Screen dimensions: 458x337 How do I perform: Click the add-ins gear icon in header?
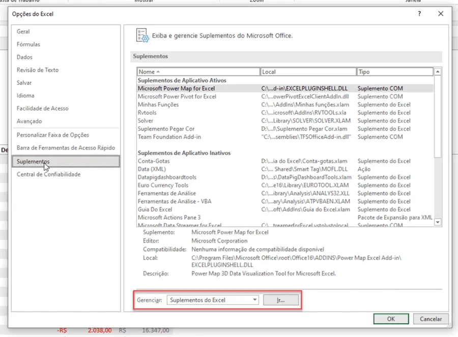pos(142,36)
